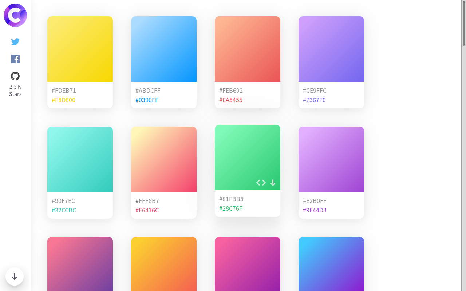Select the peach-to-pink #FFF6B7 gradient swatch
466x291 pixels.
click(x=164, y=159)
